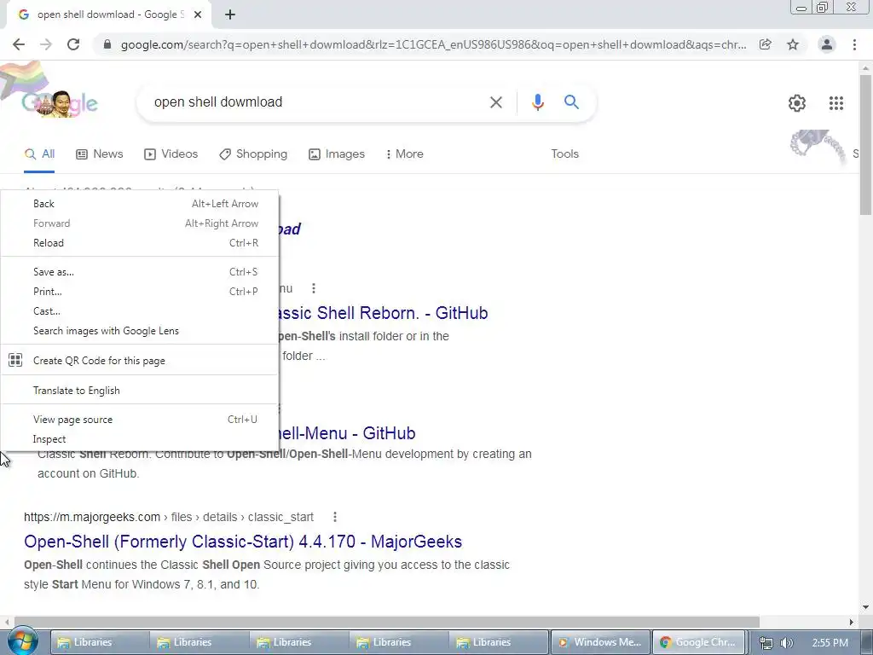Open the Chrome profile avatar menu
873x655 pixels.
click(827, 44)
